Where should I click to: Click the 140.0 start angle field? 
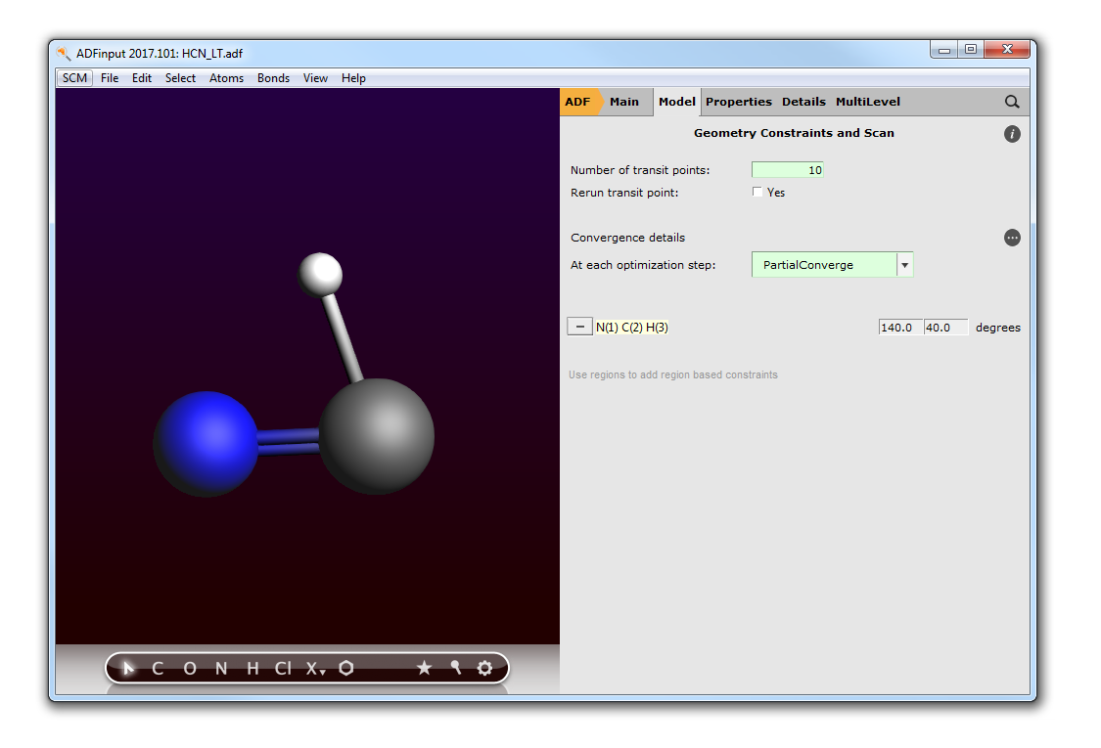(x=900, y=327)
